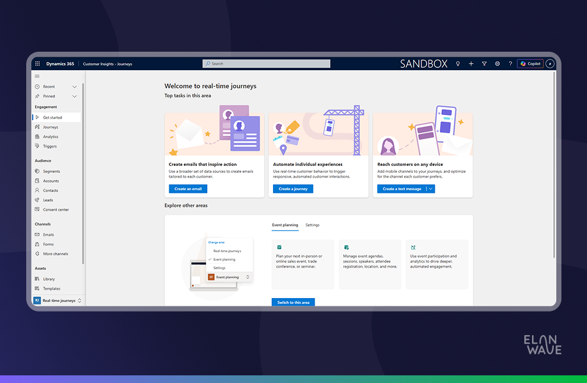The width and height of the screenshot is (587, 383).
Task: Click the Engagement section header text
Action: [45, 107]
